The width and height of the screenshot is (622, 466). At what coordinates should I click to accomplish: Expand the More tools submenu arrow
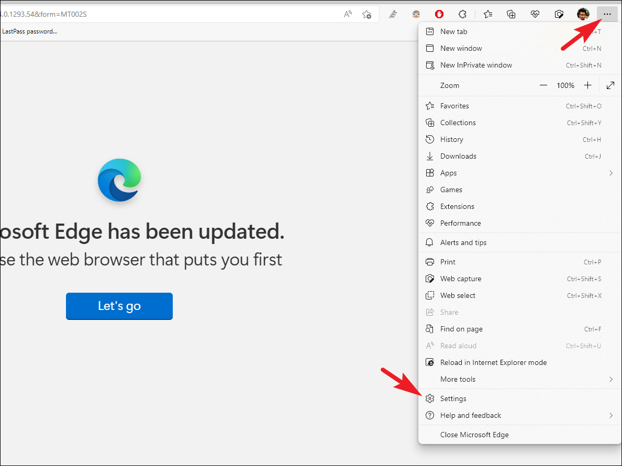611,379
